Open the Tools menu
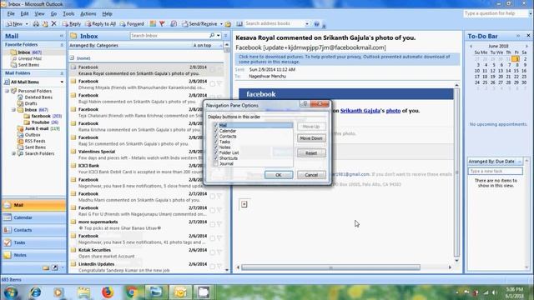This screenshot has width=534, height=300. point(68,14)
